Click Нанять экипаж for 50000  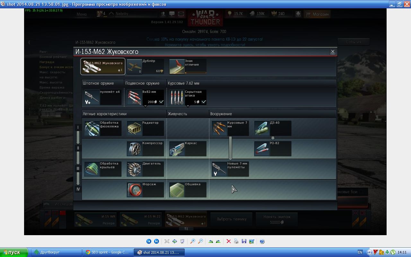click(277, 219)
